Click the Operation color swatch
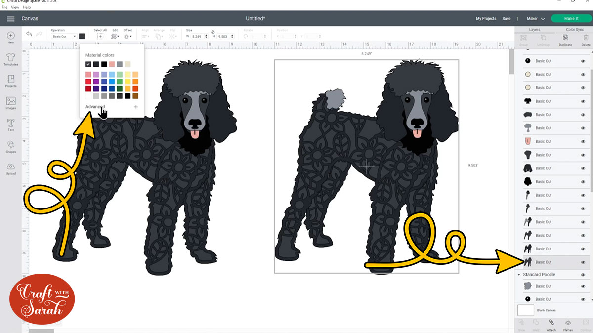Viewport: 593px width, 333px height. (82, 36)
